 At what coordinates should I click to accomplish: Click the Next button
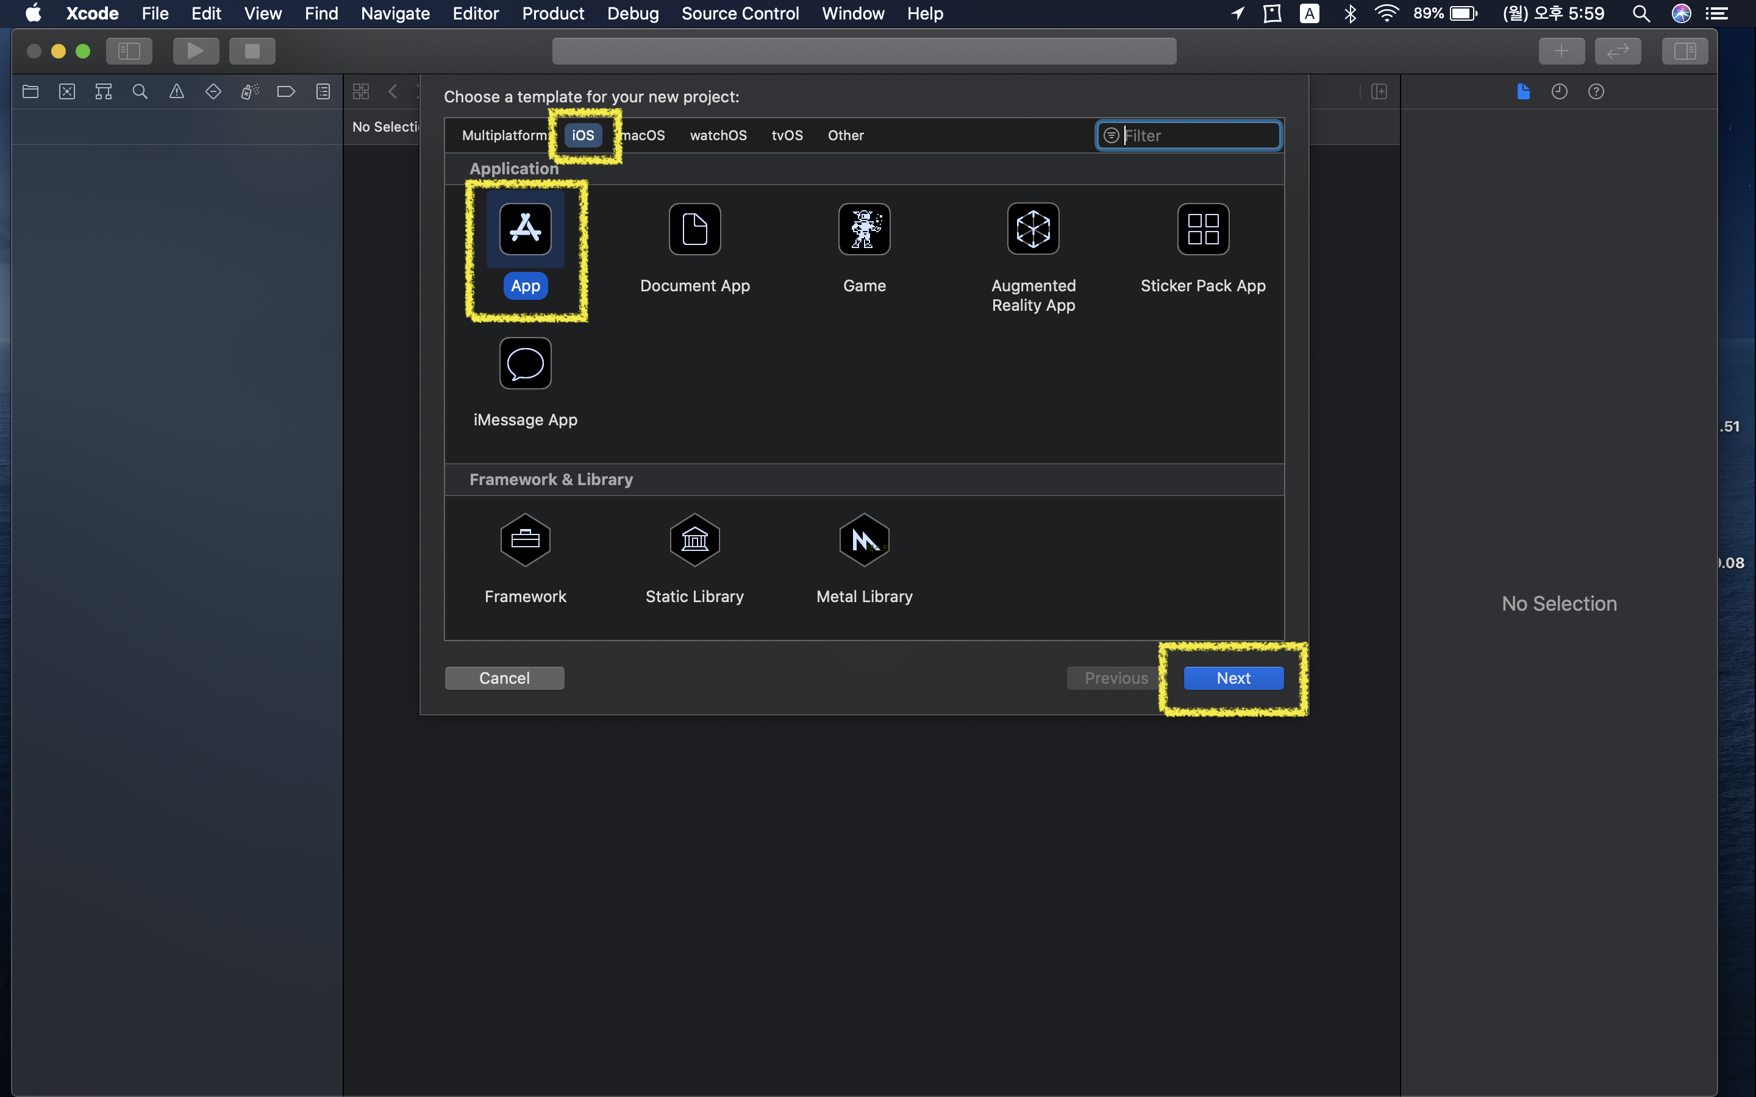click(1233, 678)
